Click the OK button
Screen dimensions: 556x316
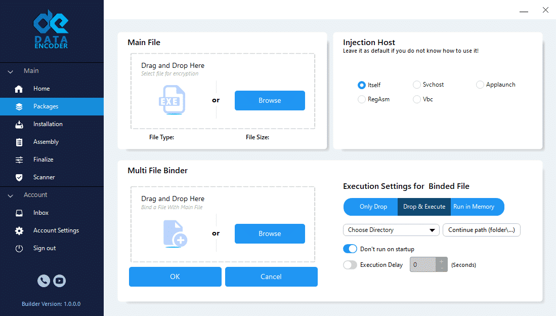coord(175,276)
